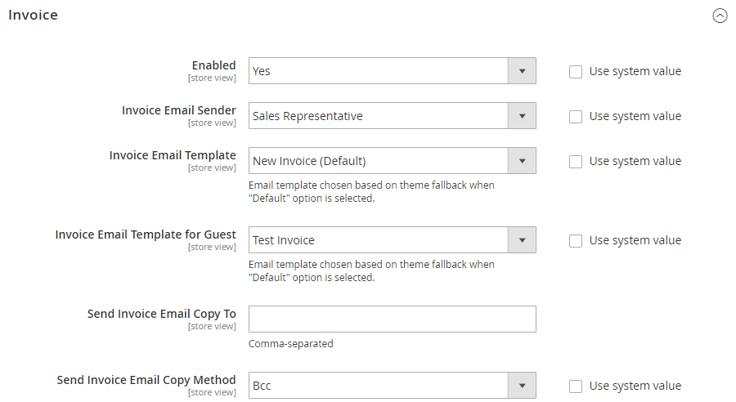Viewport: 736px width, 402px height.
Task: Check Use system value for Enabled
Action: point(576,72)
